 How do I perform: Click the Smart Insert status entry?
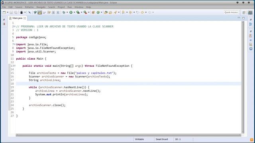tap(162, 139)
